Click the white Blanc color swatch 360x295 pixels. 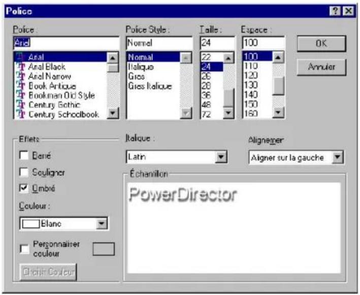31,223
